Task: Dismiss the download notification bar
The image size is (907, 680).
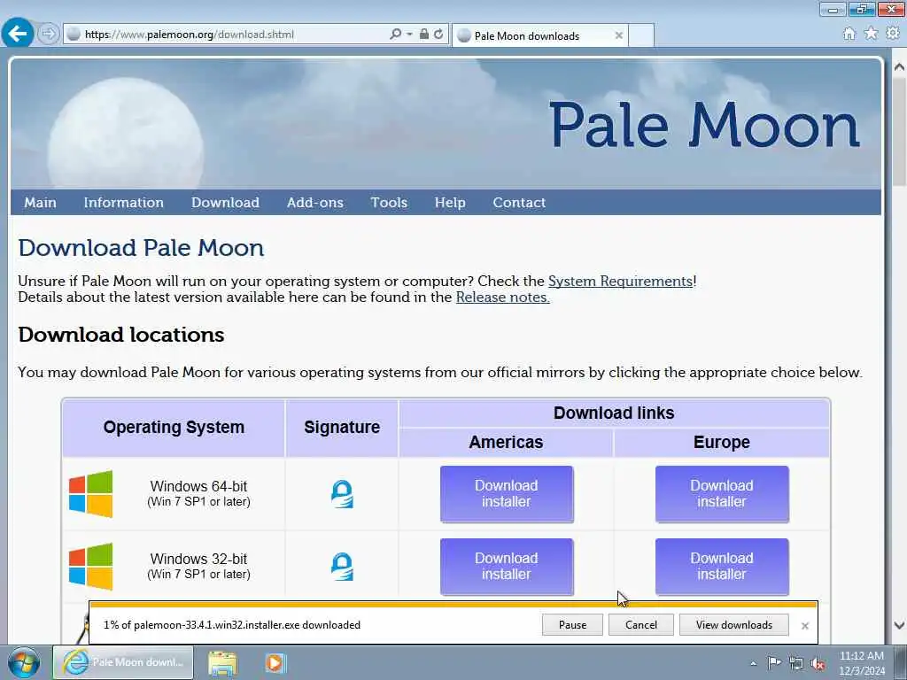Action: [x=804, y=626]
